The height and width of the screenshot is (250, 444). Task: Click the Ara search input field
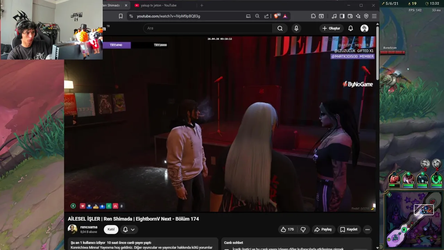(208, 28)
